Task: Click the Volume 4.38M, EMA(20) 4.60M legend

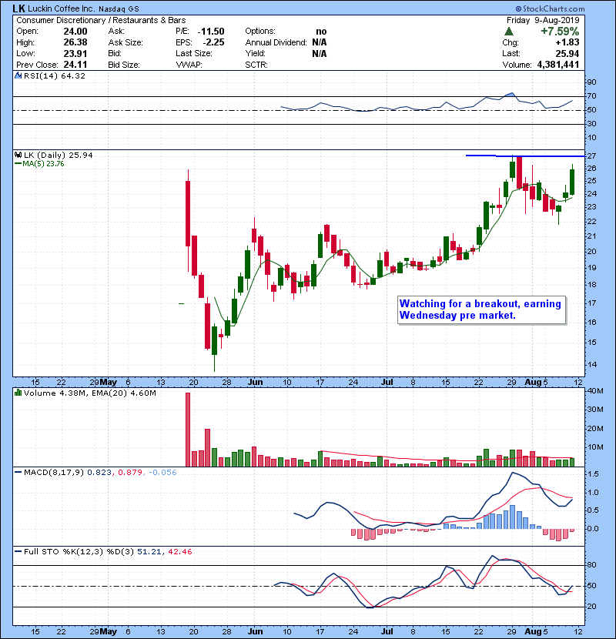Action: click(89, 393)
